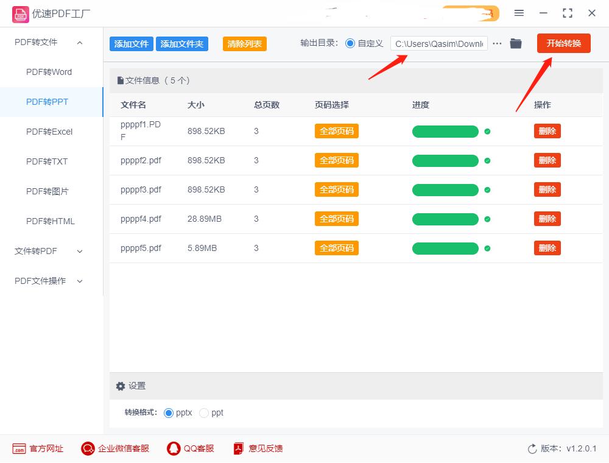The height and width of the screenshot is (463, 609).
Task: Clear the file list with 清除列表
Action: tap(244, 43)
